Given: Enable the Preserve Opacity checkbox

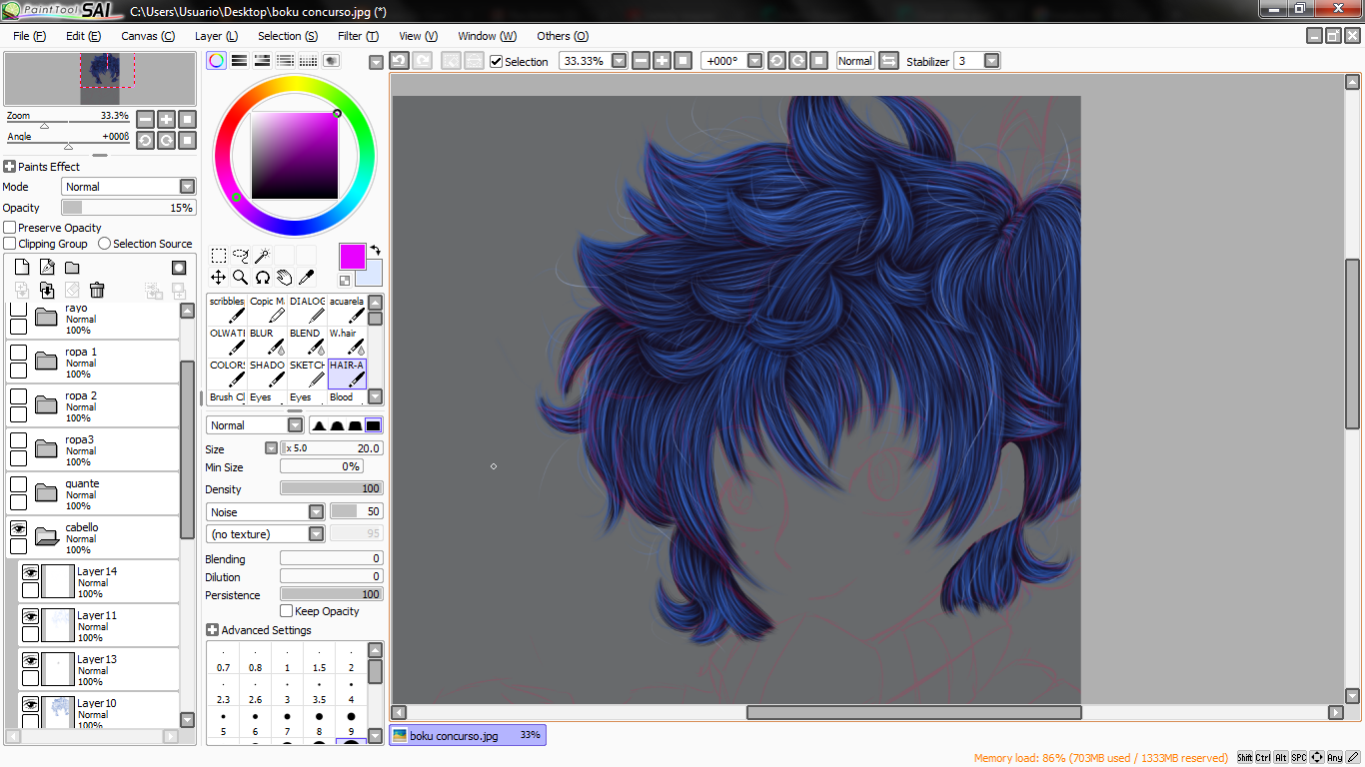Looking at the screenshot, I should tap(10, 228).
